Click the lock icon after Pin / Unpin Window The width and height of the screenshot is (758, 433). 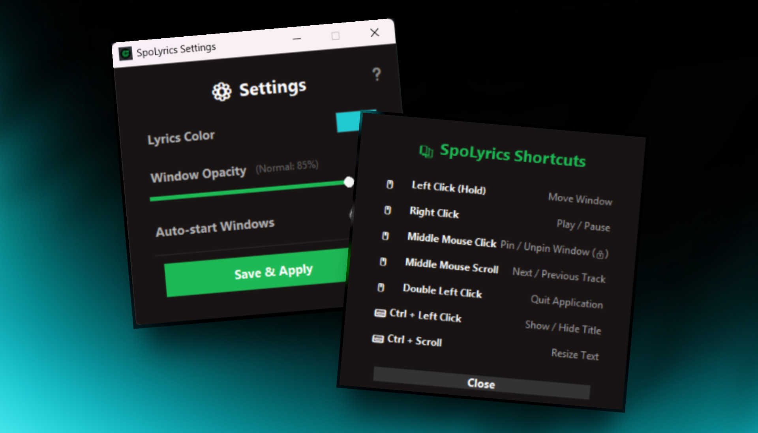(x=600, y=254)
